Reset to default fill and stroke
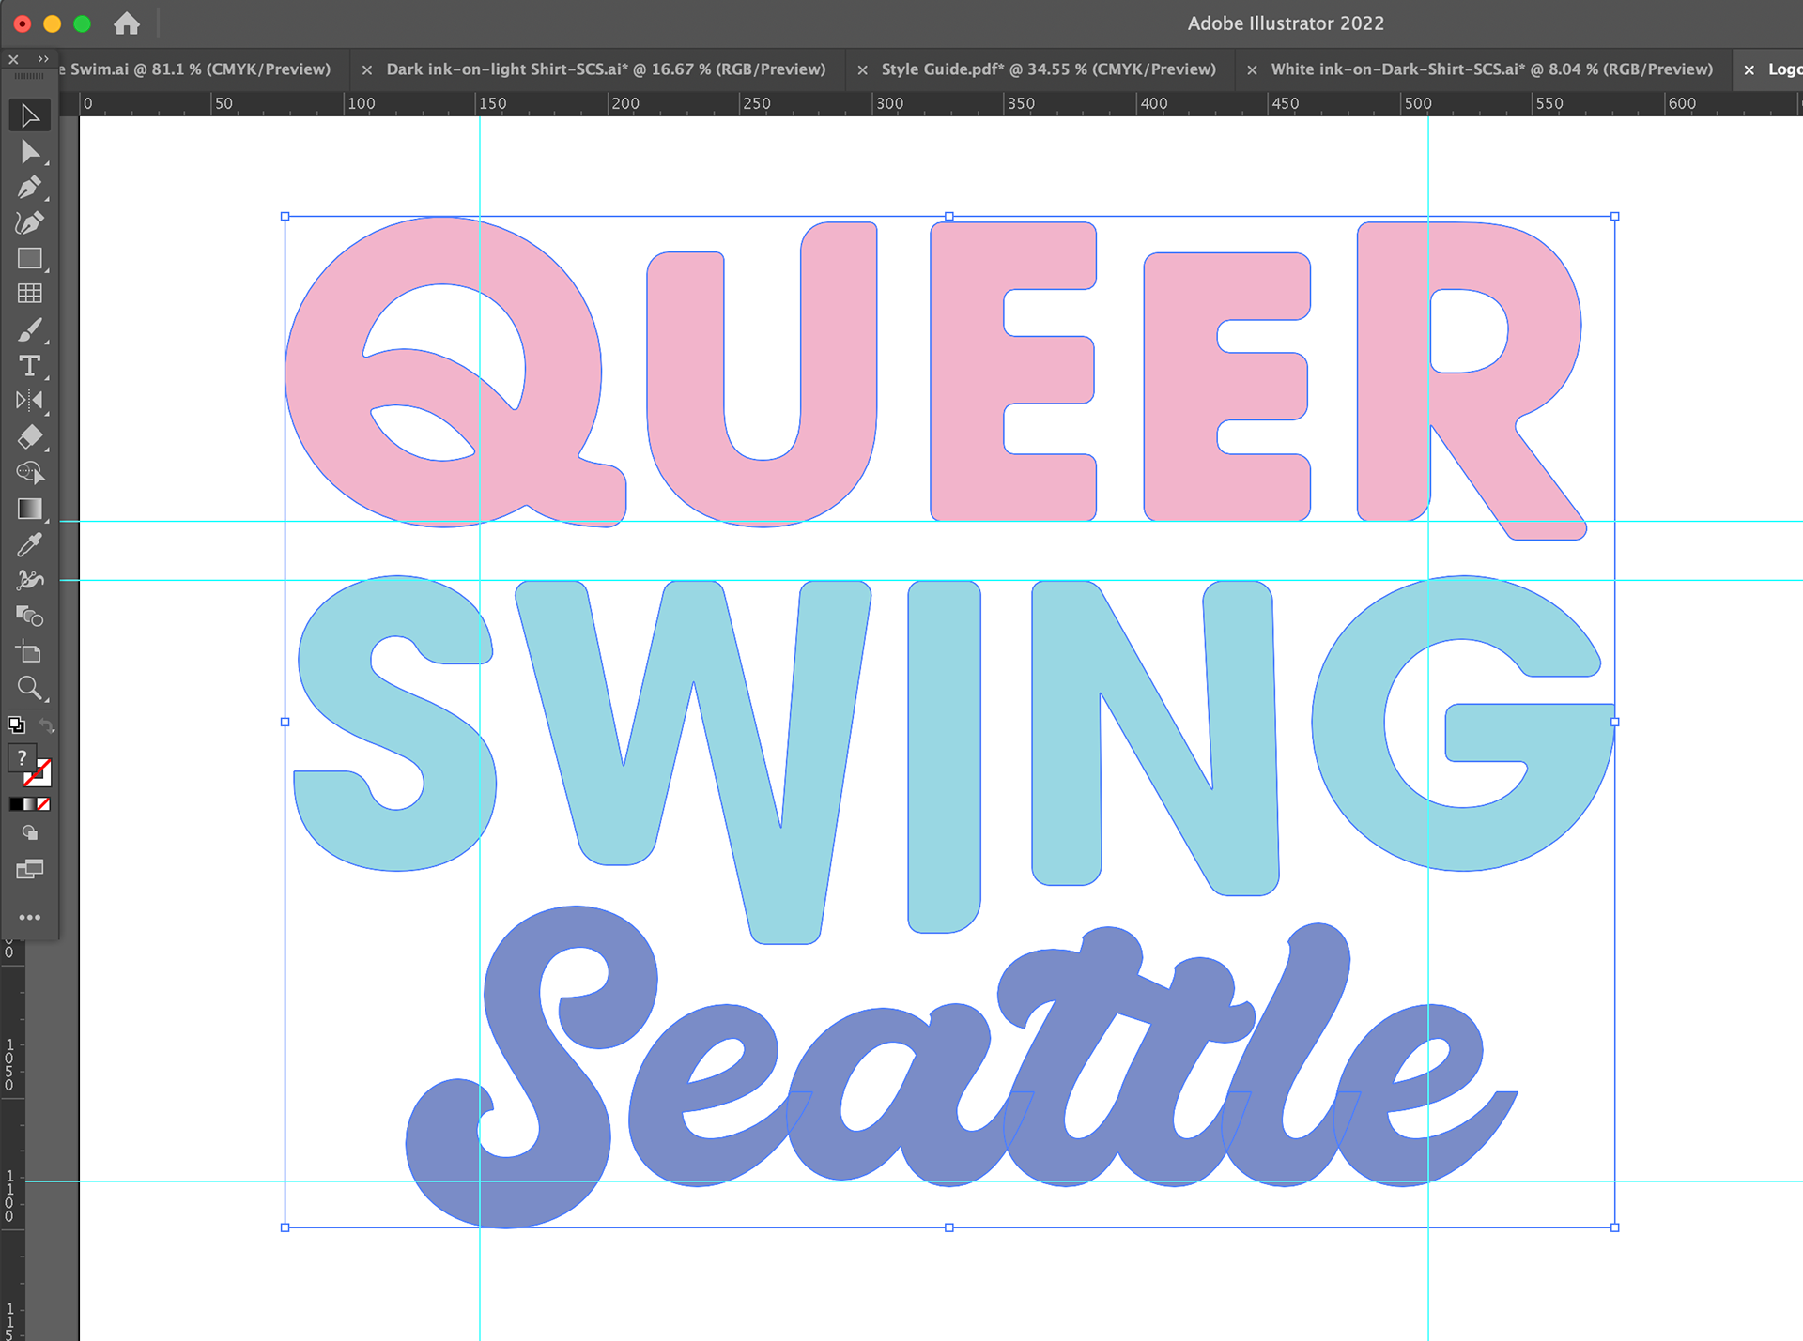This screenshot has height=1341, width=1803. (16, 724)
